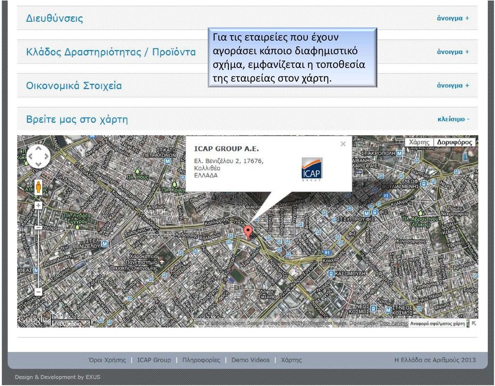The image size is (495, 386).
Task: Expand Κλάδος Δραστηριότητας / Προϊόντα with άνοιγμα +
Action: 453,52
